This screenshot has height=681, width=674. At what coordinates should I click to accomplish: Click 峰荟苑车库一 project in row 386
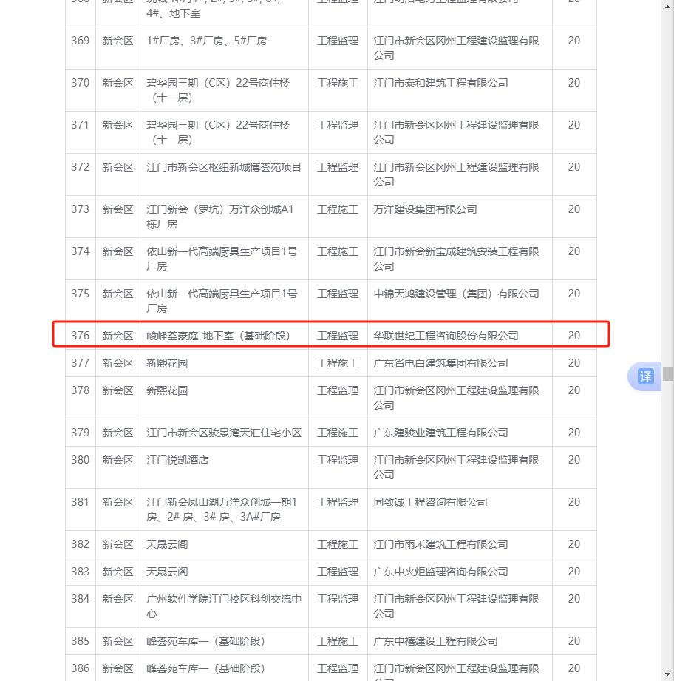[x=205, y=668]
